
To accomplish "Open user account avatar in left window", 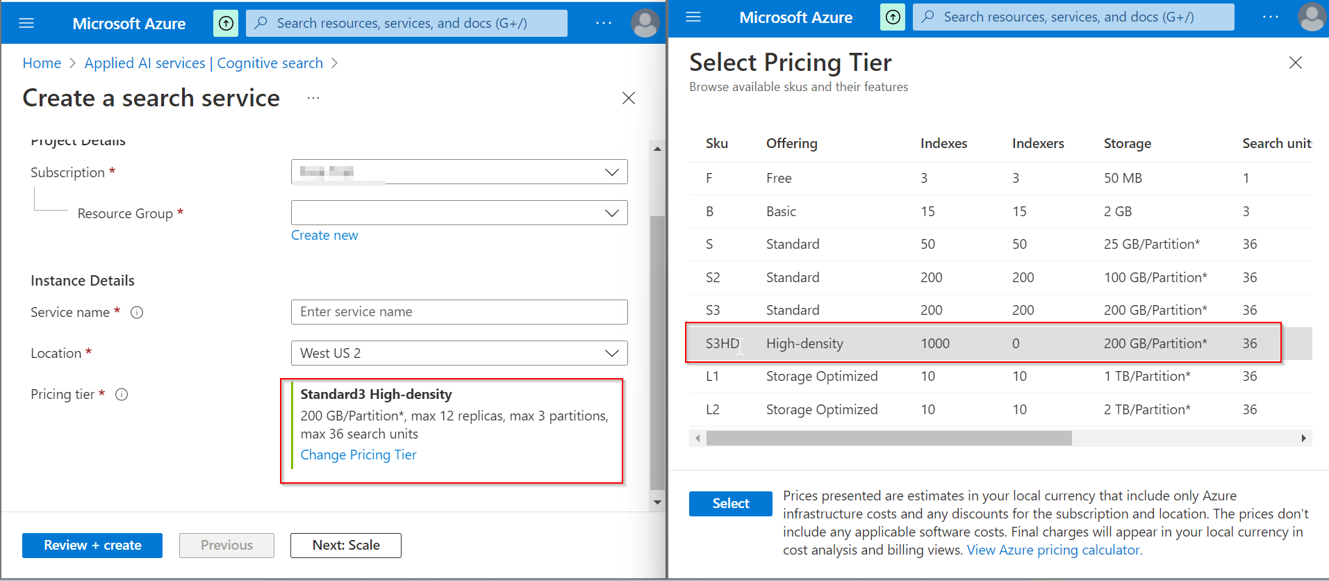I will point(645,23).
